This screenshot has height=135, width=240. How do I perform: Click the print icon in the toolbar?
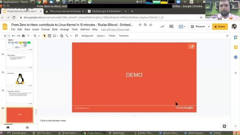(23, 36)
